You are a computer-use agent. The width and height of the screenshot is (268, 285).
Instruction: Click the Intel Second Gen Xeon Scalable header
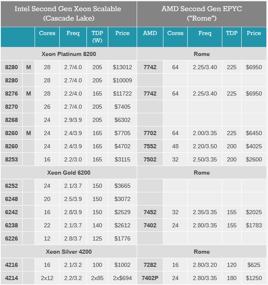coord(69,14)
